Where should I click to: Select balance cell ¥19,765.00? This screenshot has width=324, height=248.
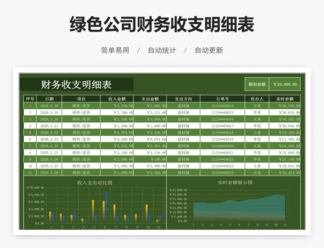(x=285, y=119)
